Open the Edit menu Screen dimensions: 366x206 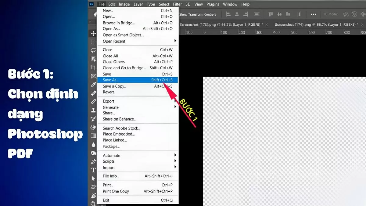click(111, 4)
